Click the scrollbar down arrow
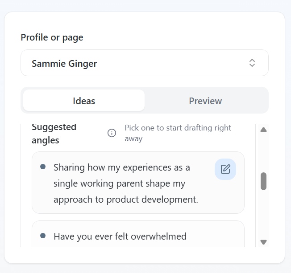 point(263,242)
